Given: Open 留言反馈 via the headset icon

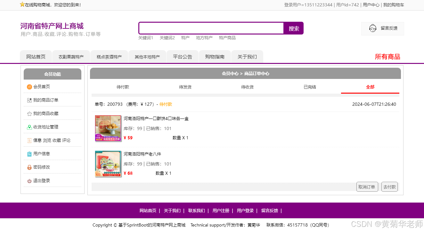Looking at the screenshot, I should point(373,28).
